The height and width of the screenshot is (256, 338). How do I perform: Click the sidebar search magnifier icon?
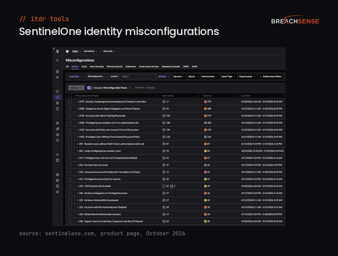tap(57, 61)
